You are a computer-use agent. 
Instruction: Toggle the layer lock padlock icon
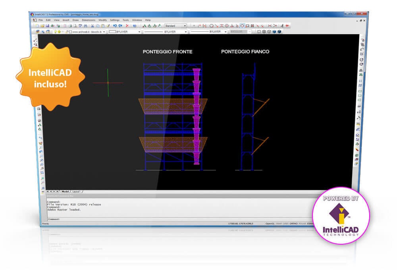pyautogui.click(x=67, y=31)
